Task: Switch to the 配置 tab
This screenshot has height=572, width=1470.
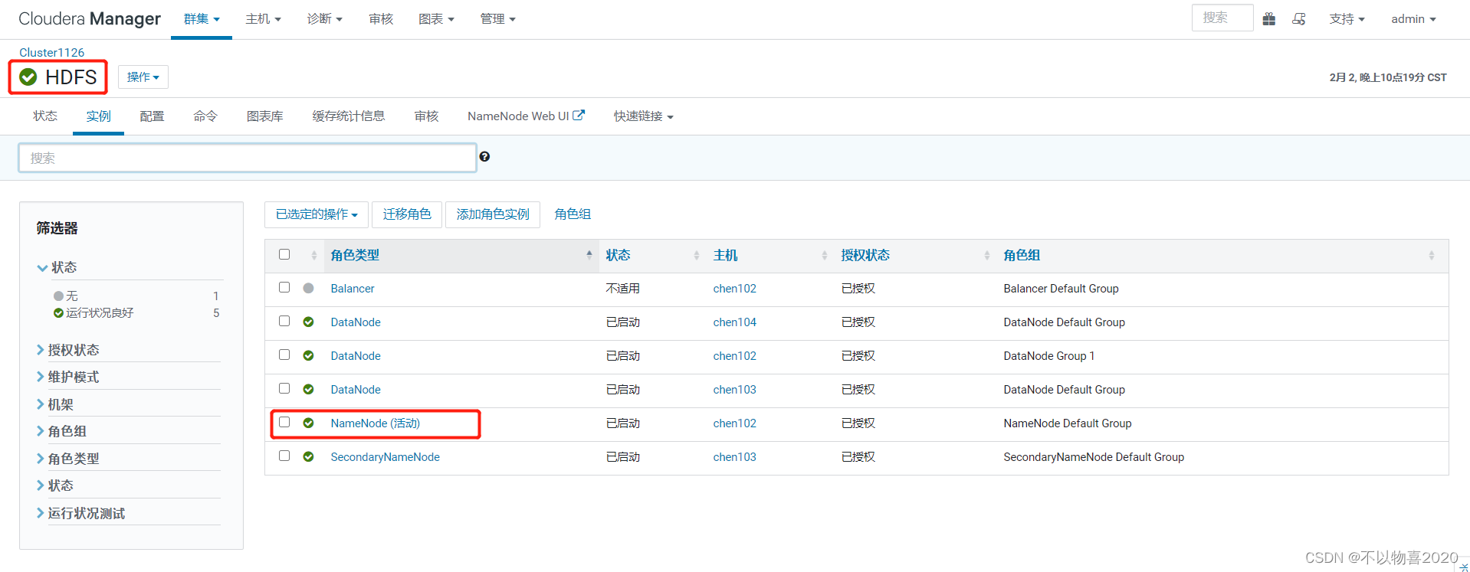Action: click(152, 116)
